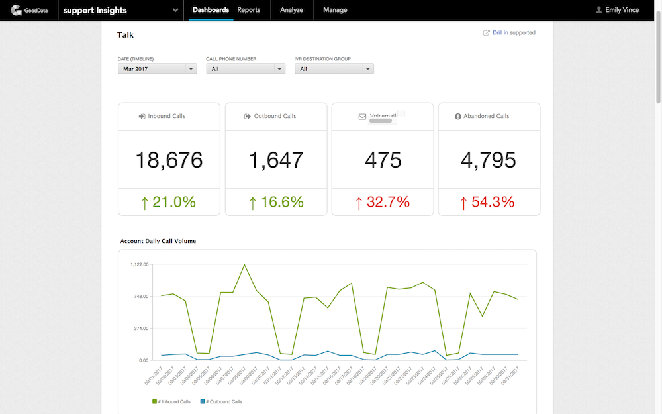The image size is (662, 414).
Task: Click the 18,676 Inbound Calls total
Action: tap(169, 160)
